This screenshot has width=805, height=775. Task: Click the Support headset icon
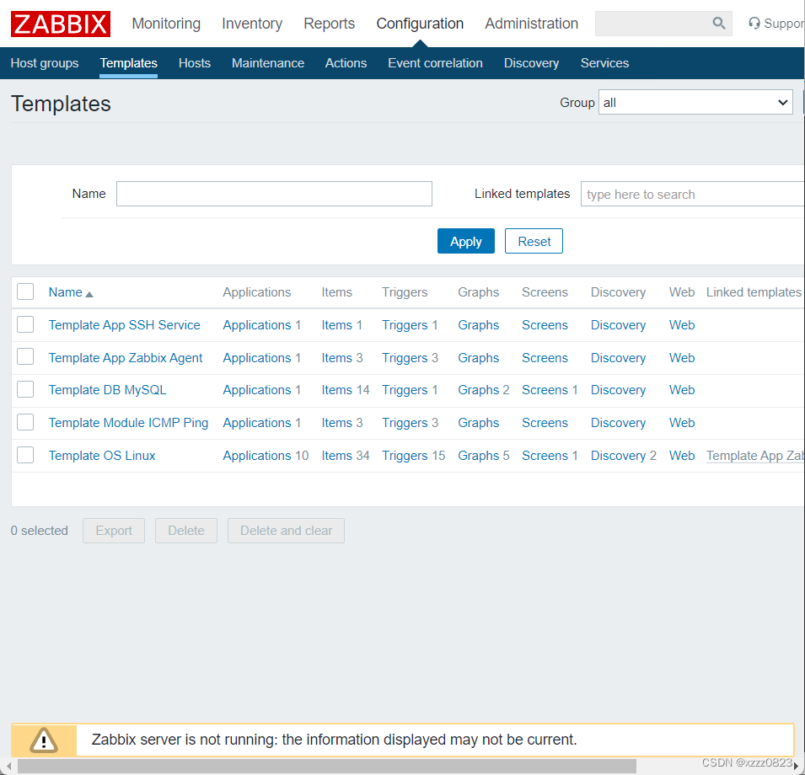click(x=754, y=24)
